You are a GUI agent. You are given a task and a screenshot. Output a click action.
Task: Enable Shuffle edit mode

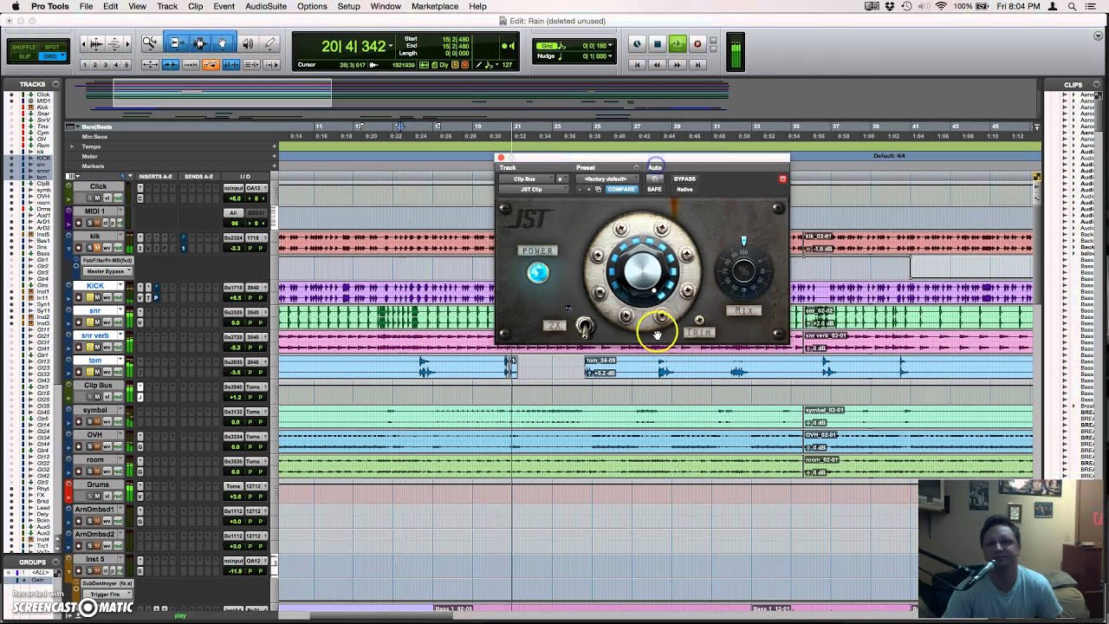(24, 47)
